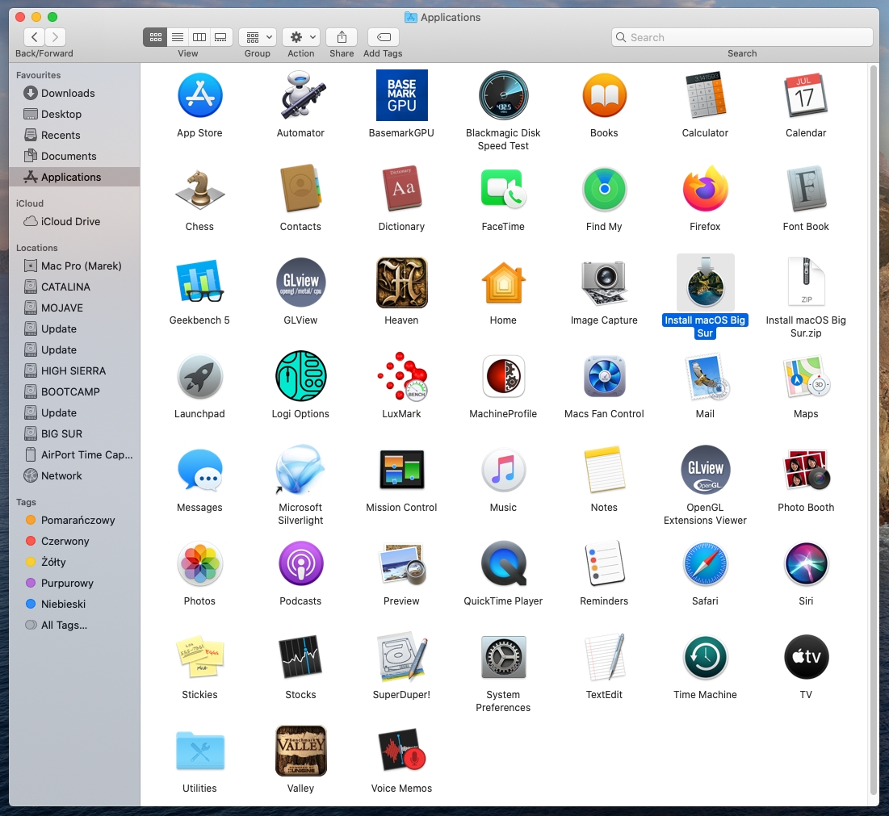Filter by the orange Pomarańczowy tag
The height and width of the screenshot is (816, 889).
click(x=75, y=521)
